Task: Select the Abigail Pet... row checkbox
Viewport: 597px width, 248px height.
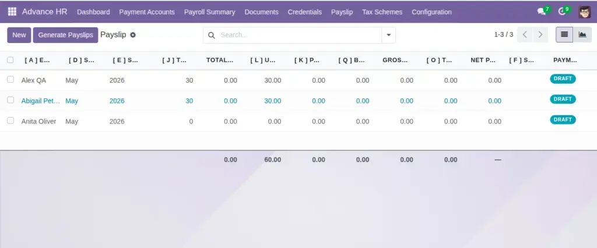Action: pos(10,100)
